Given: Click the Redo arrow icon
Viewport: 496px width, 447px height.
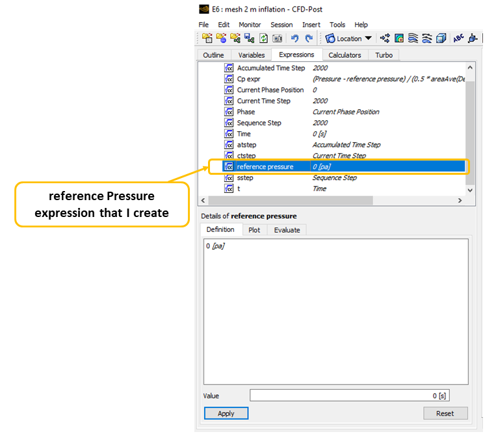Looking at the screenshot, I should [x=309, y=38].
